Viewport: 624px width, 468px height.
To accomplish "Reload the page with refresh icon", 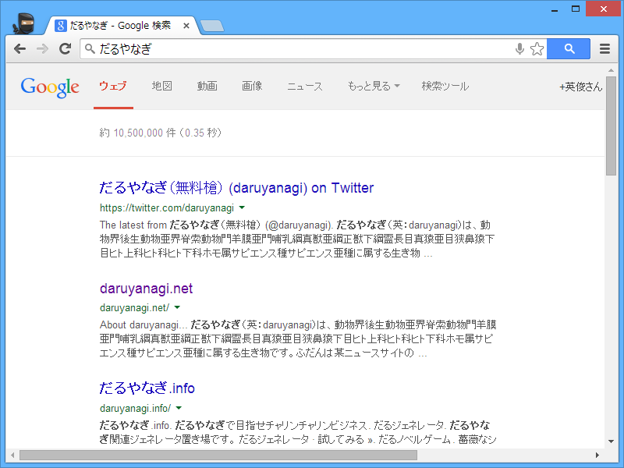I will click(x=66, y=48).
